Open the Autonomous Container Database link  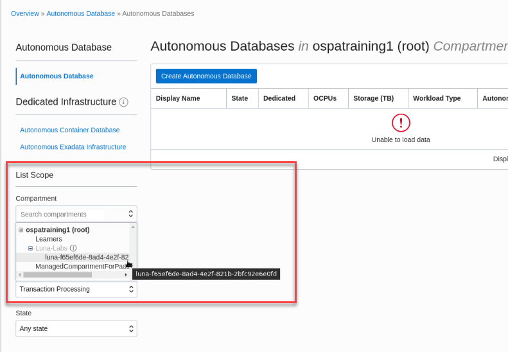[69, 130]
